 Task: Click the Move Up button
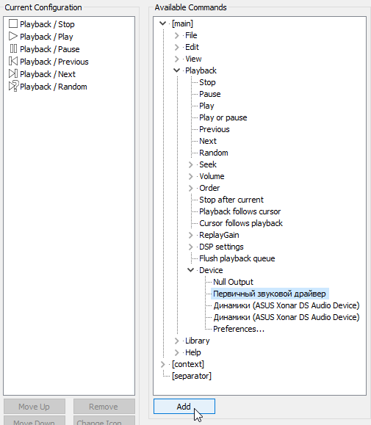coord(35,407)
